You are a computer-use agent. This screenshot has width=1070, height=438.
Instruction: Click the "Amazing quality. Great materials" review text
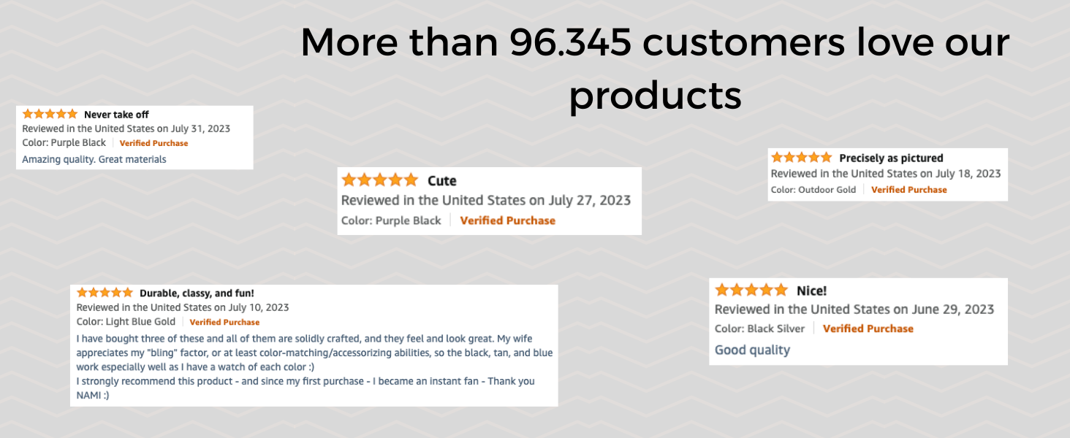pyautogui.click(x=94, y=159)
